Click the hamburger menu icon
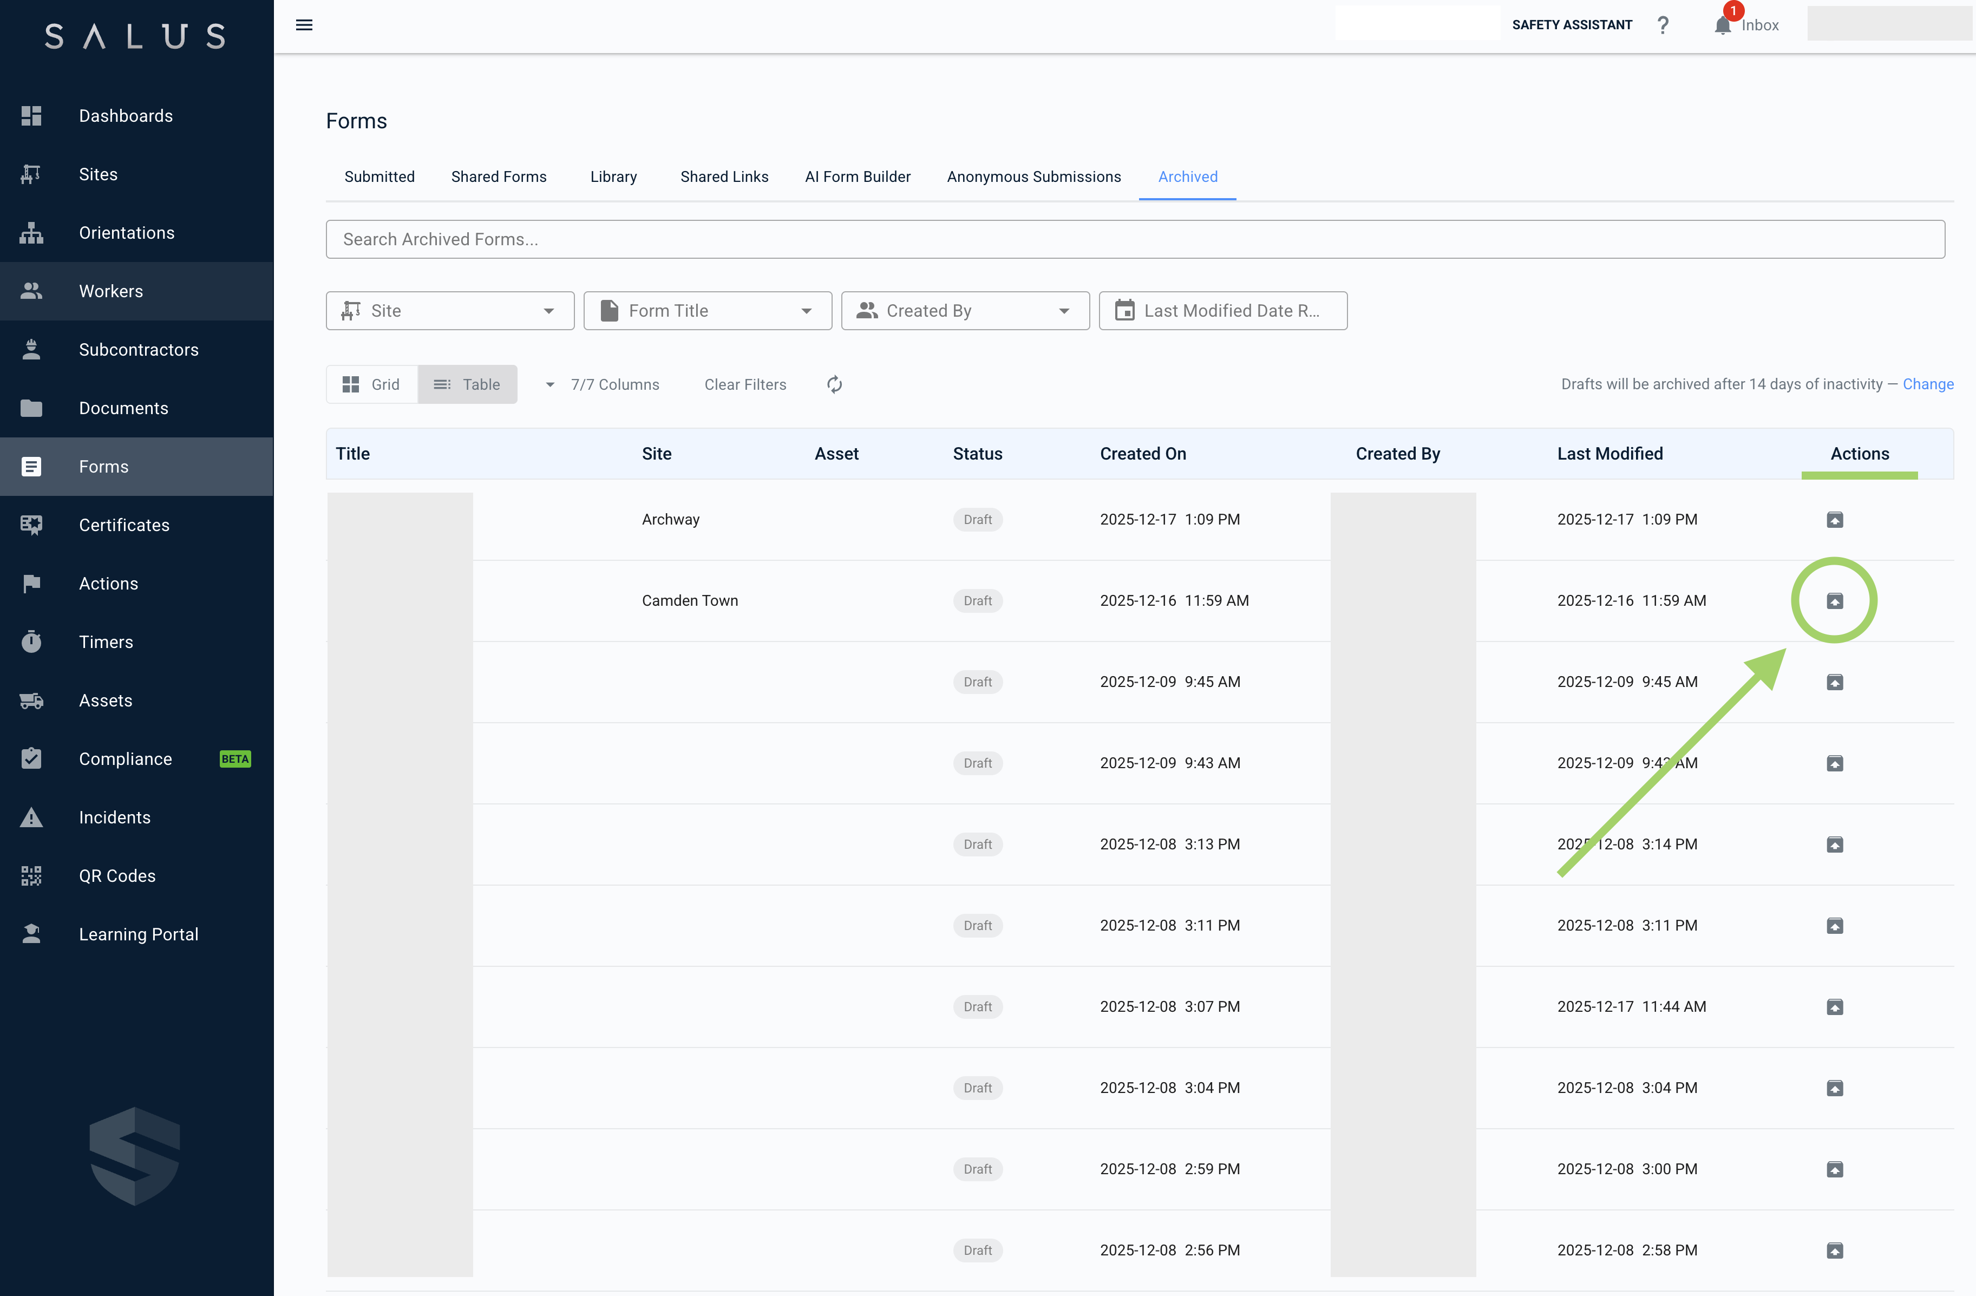 [304, 25]
